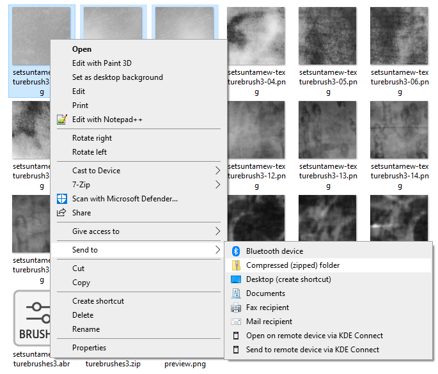The width and height of the screenshot is (438, 374).
Task: Expand the Give access to submenu arrow
Action: coord(217,231)
